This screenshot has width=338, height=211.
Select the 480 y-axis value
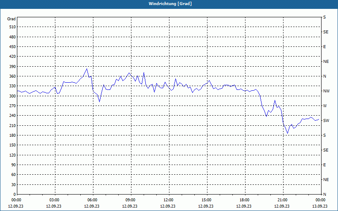click(12, 37)
